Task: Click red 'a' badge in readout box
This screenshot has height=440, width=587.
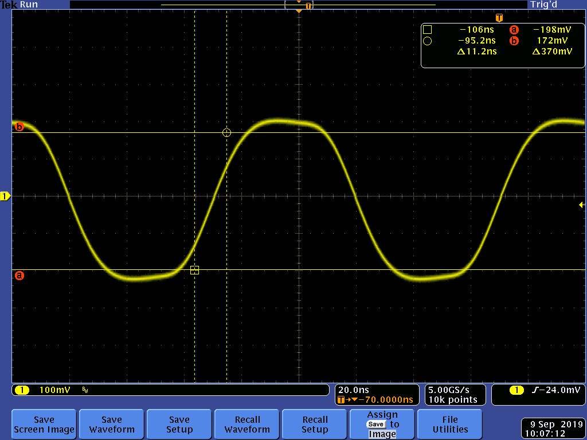Action: [x=514, y=30]
